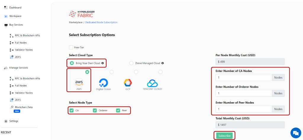This screenshot has height=140, width=303.
Task: Click the AWS logo
Action: 79,83
